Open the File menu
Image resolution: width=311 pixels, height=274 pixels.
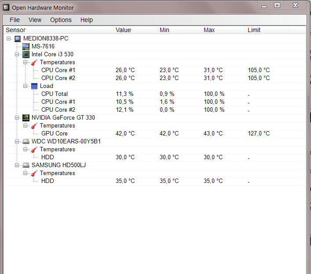coord(15,20)
